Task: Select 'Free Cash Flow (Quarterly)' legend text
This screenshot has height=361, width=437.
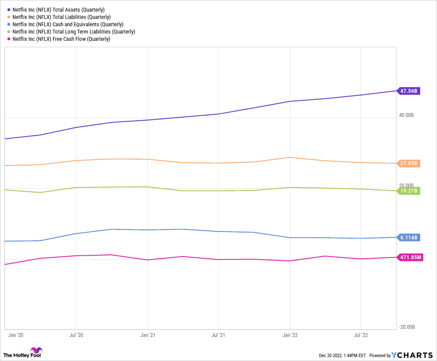Action: 81,39
